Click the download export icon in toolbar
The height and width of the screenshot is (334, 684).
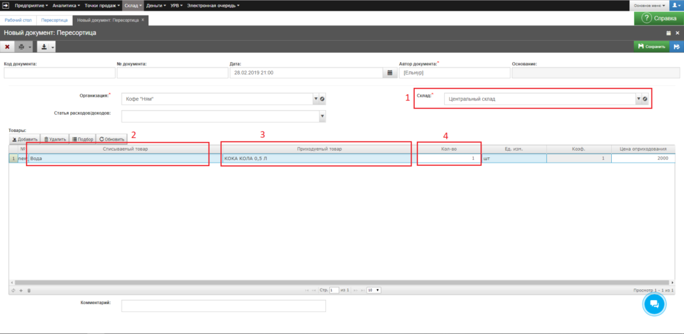point(43,47)
